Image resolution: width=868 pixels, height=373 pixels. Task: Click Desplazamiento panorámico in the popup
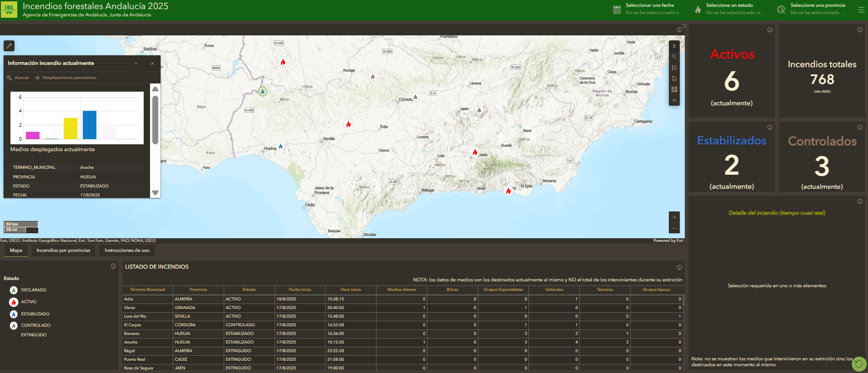tap(65, 78)
